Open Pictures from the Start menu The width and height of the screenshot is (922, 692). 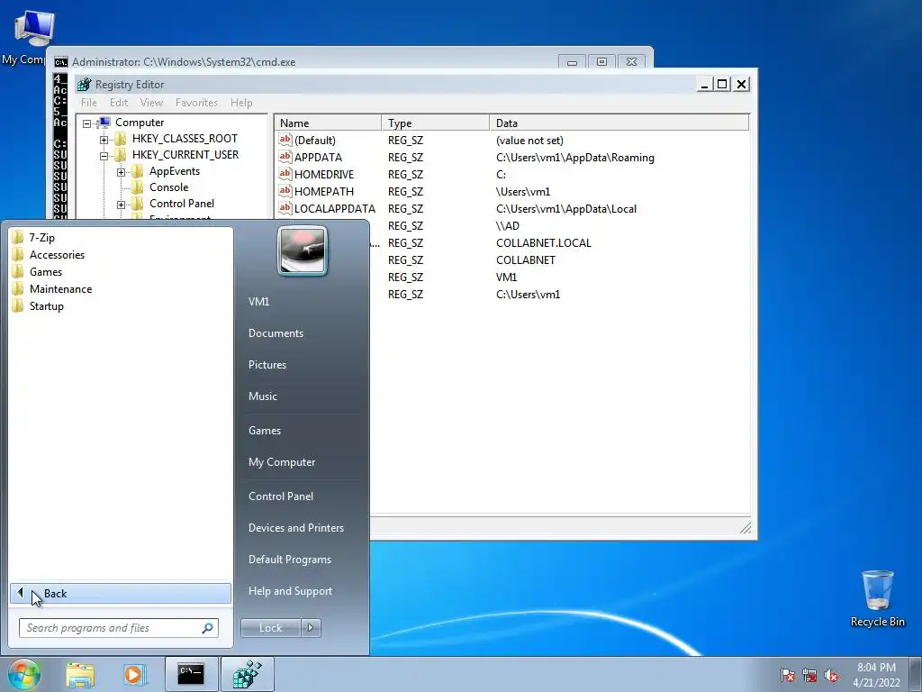[267, 365]
